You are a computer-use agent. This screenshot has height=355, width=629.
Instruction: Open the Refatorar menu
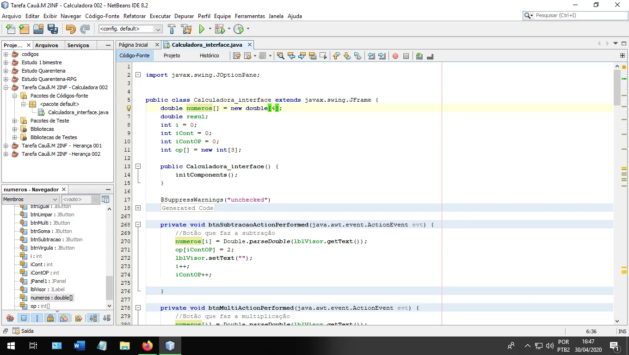tap(135, 16)
